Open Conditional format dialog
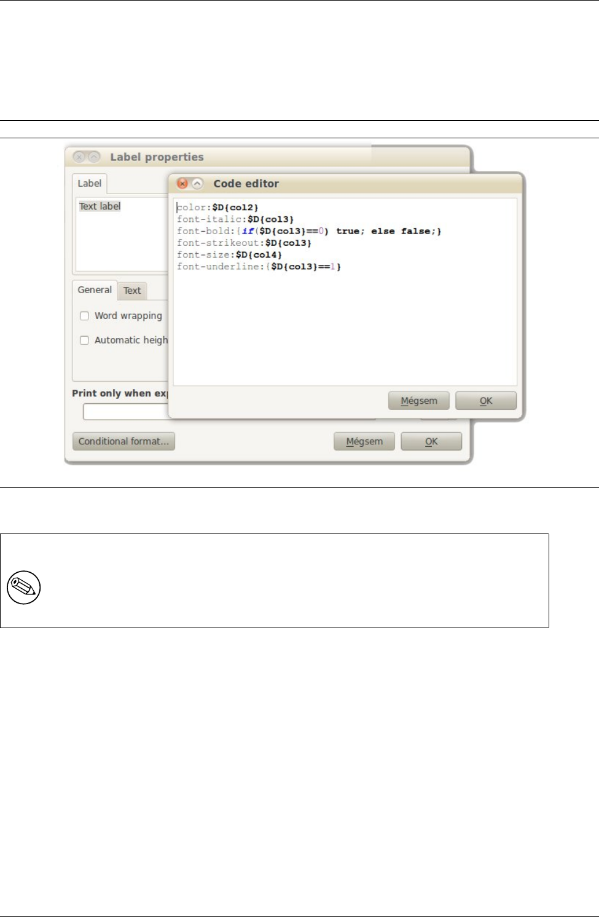This screenshot has height=917, width=599. [x=123, y=441]
